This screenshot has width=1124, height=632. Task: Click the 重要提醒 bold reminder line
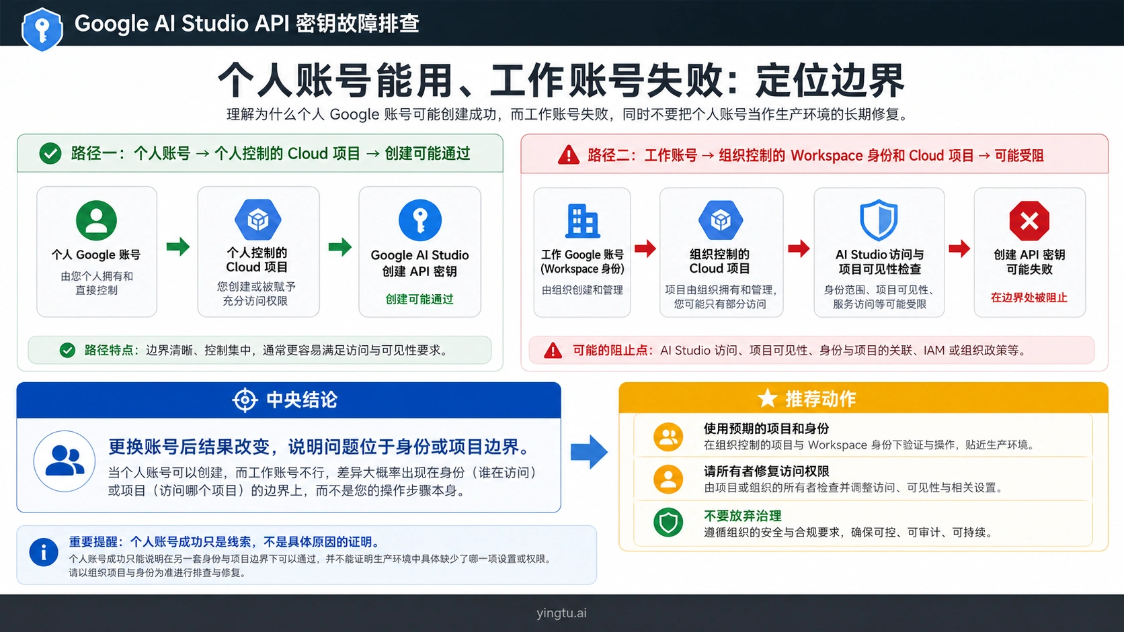[x=226, y=542]
